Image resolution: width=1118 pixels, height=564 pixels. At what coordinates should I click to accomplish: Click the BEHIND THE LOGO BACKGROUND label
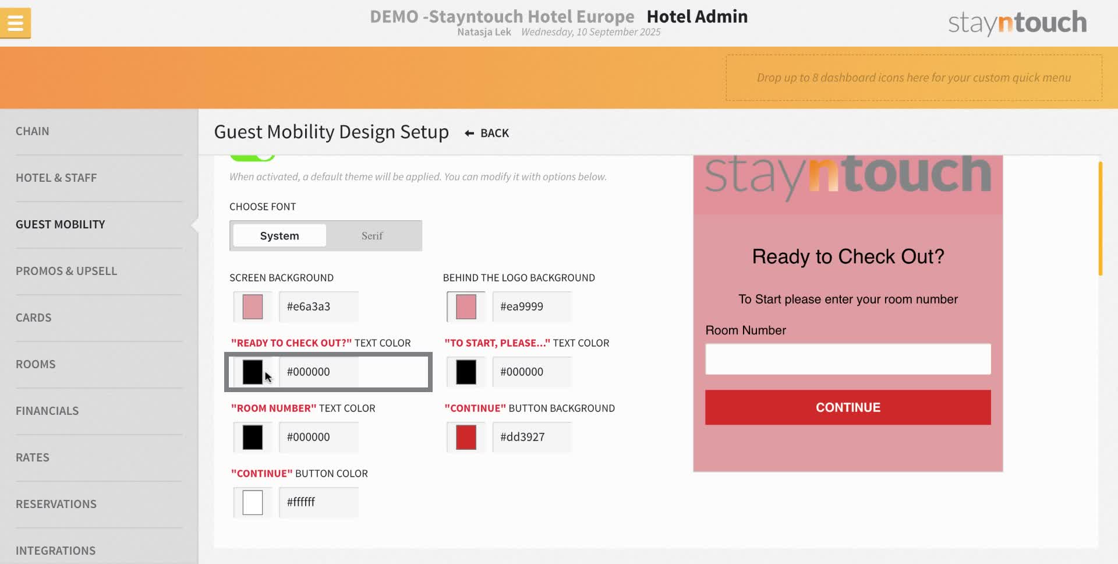point(519,278)
